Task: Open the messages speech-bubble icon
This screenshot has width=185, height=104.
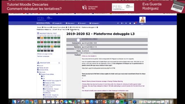Action: tap(134, 23)
